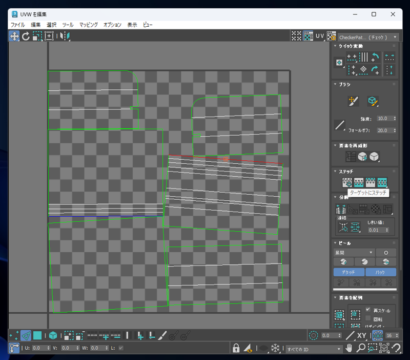This screenshot has width=410, height=360.
Task: Open the ツール menu
Action: tap(68, 25)
